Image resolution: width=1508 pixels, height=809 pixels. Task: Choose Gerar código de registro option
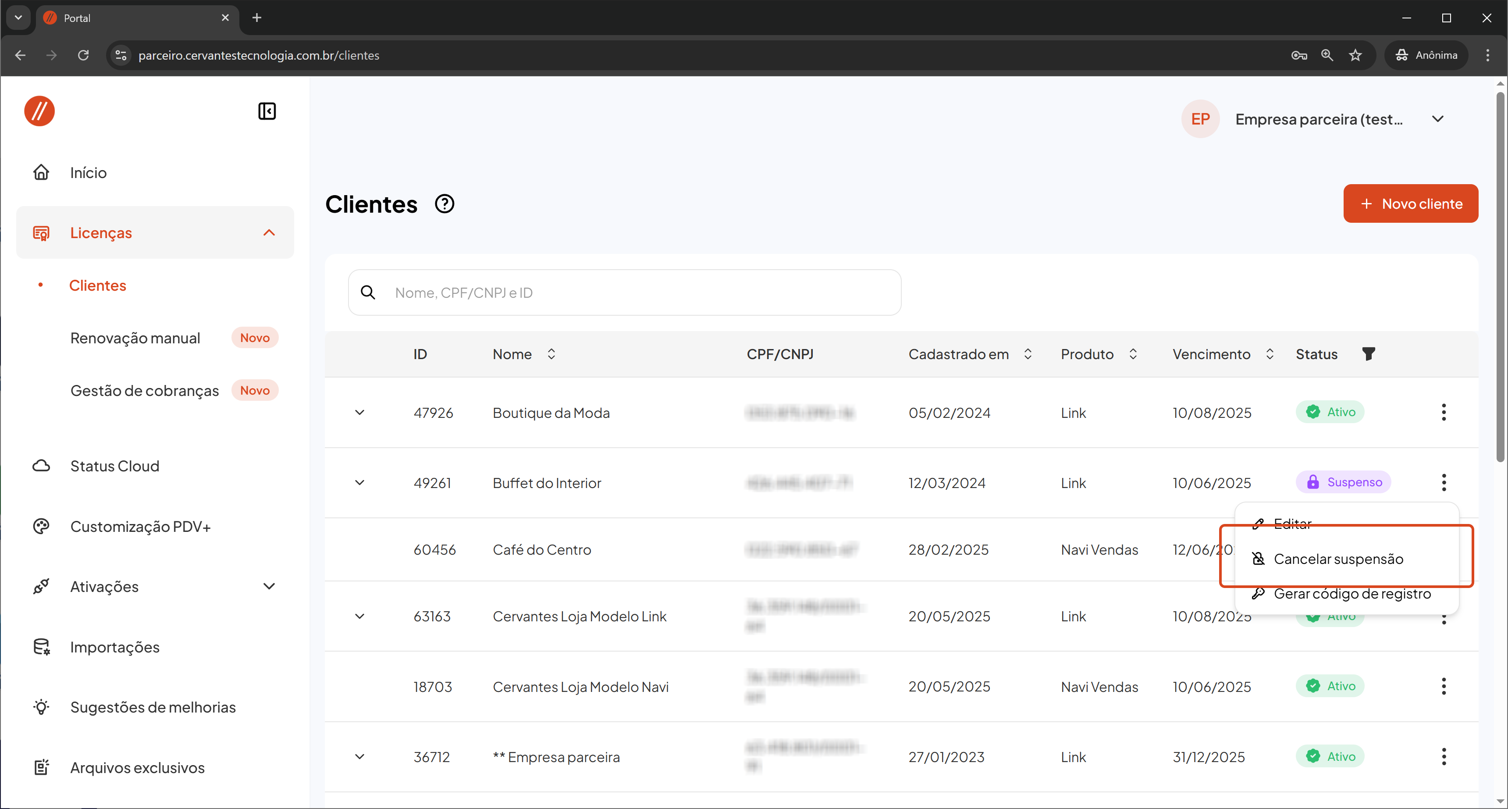click(x=1346, y=594)
